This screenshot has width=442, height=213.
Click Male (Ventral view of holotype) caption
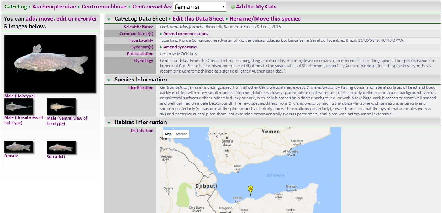pyautogui.click(x=67, y=121)
